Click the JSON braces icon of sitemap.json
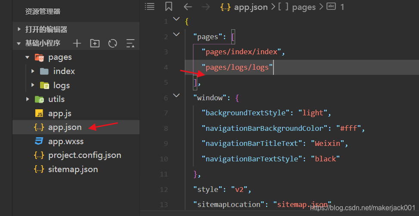419x216 pixels. click(39, 169)
